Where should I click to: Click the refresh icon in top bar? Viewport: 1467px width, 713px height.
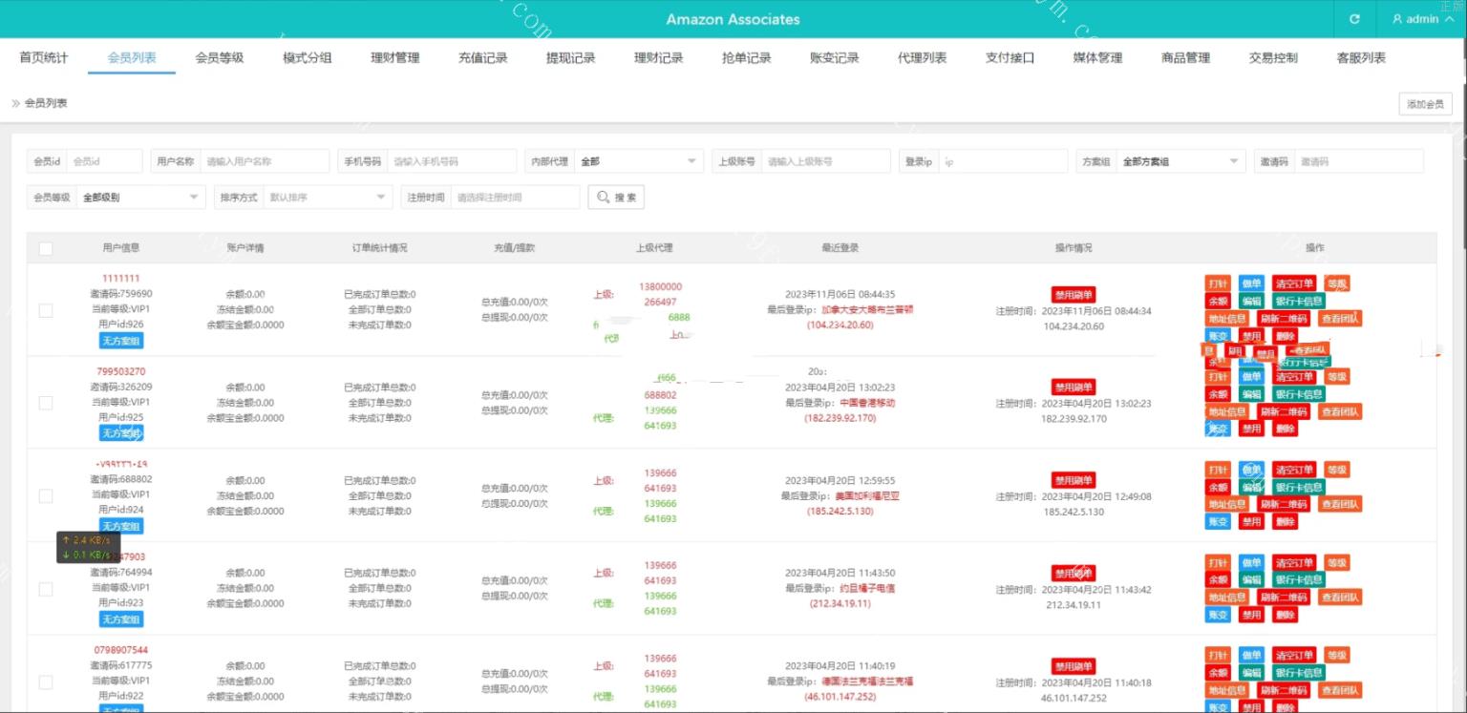[1354, 19]
